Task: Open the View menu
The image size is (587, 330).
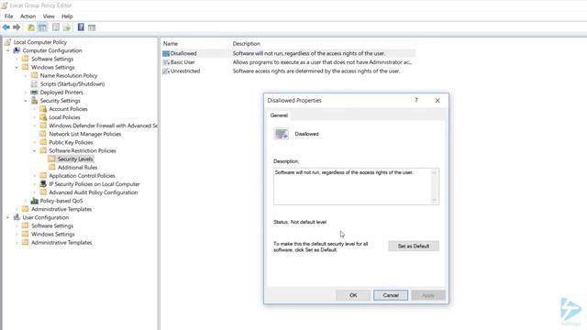Action: point(49,16)
